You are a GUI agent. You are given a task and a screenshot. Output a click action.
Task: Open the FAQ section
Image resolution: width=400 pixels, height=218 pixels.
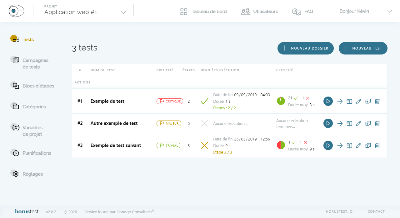(x=302, y=12)
